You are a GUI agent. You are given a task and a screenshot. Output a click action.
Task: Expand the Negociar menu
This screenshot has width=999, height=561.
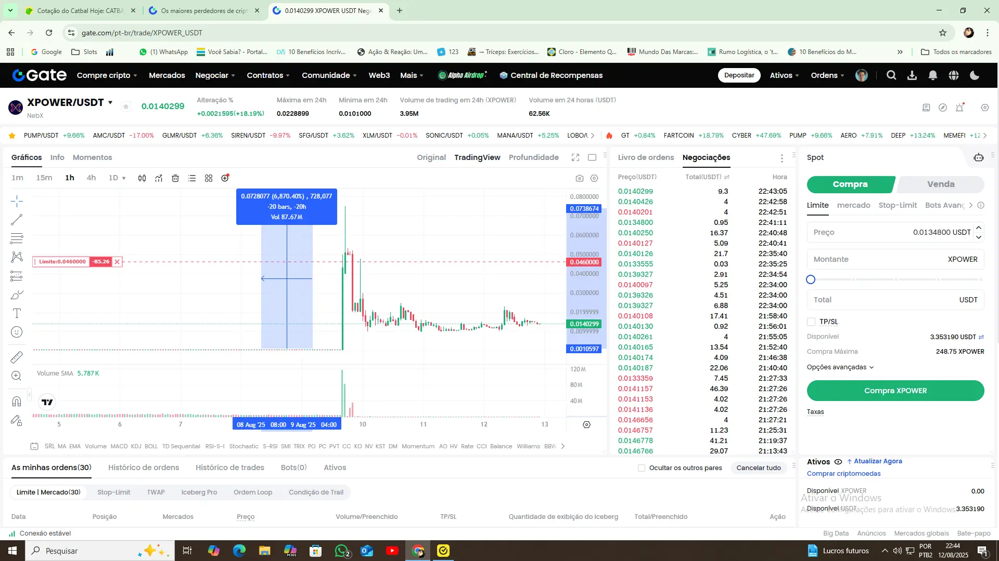click(215, 75)
